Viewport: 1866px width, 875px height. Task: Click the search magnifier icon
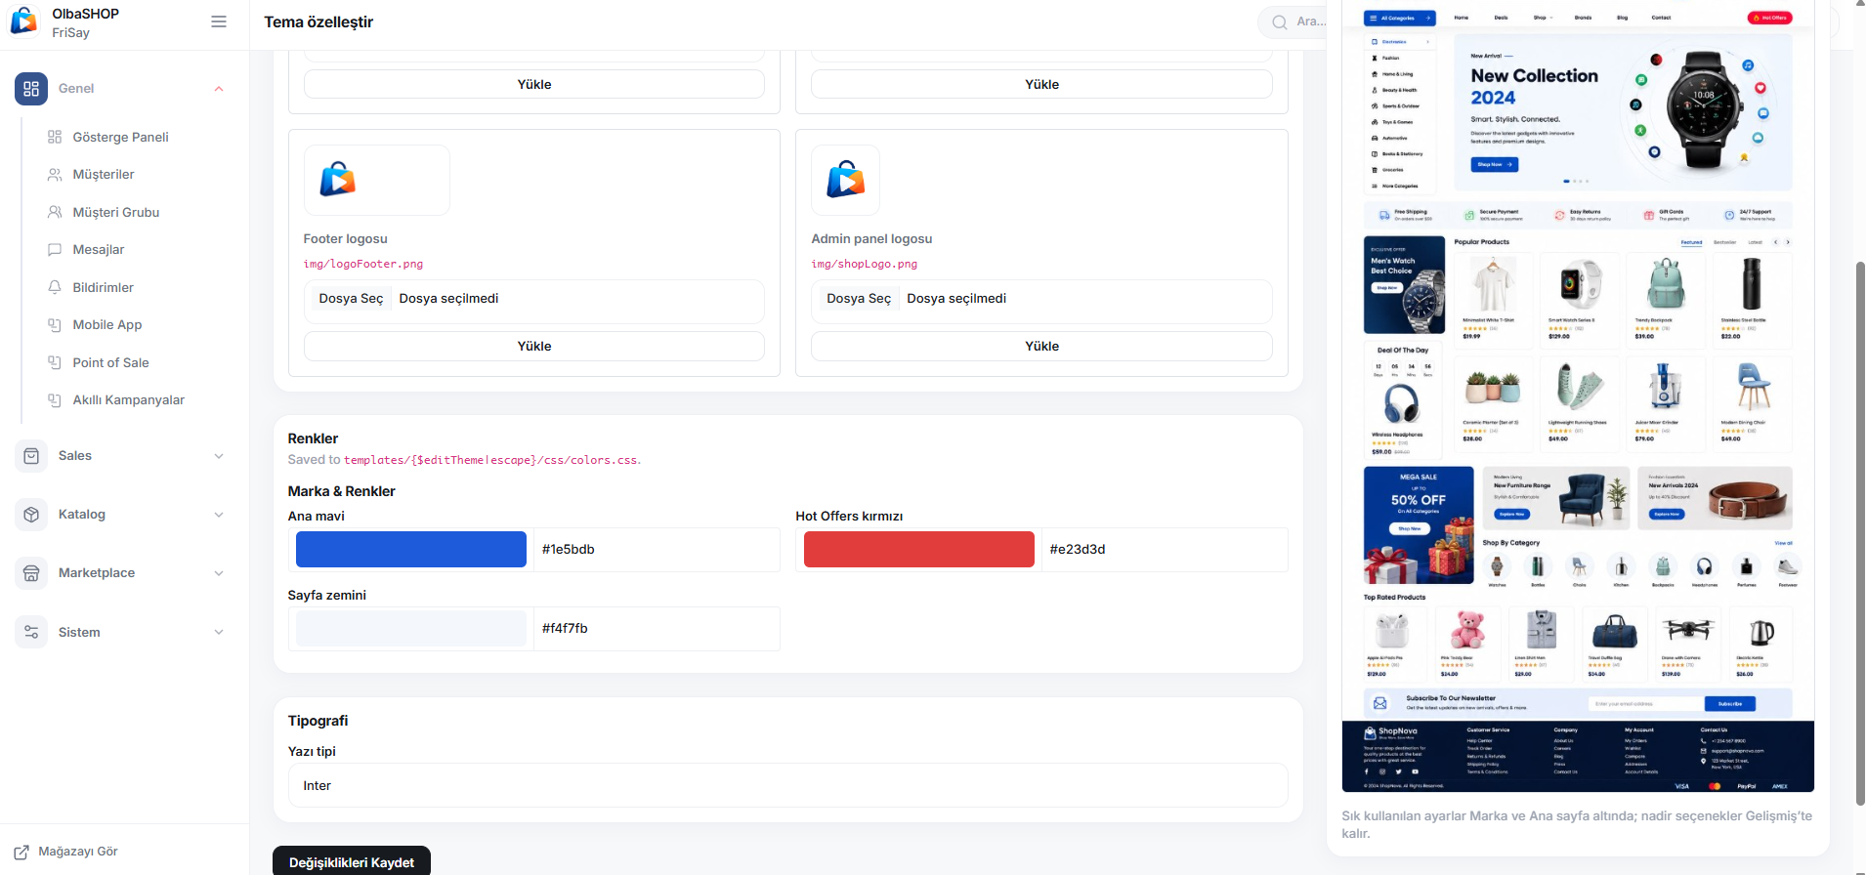[x=1279, y=21]
